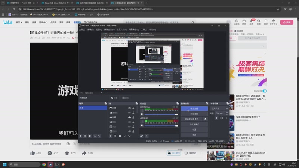The height and width of the screenshot is (168, 299).
Task: Open advanced audio properties gear in mixer
Action: pyautogui.click(x=142, y=136)
